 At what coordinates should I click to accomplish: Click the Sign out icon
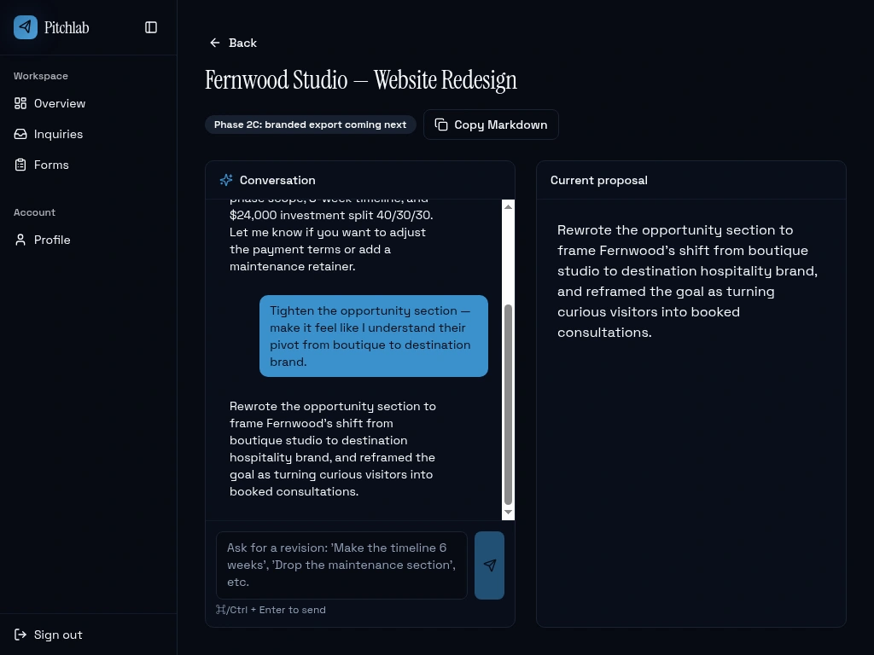pos(20,635)
